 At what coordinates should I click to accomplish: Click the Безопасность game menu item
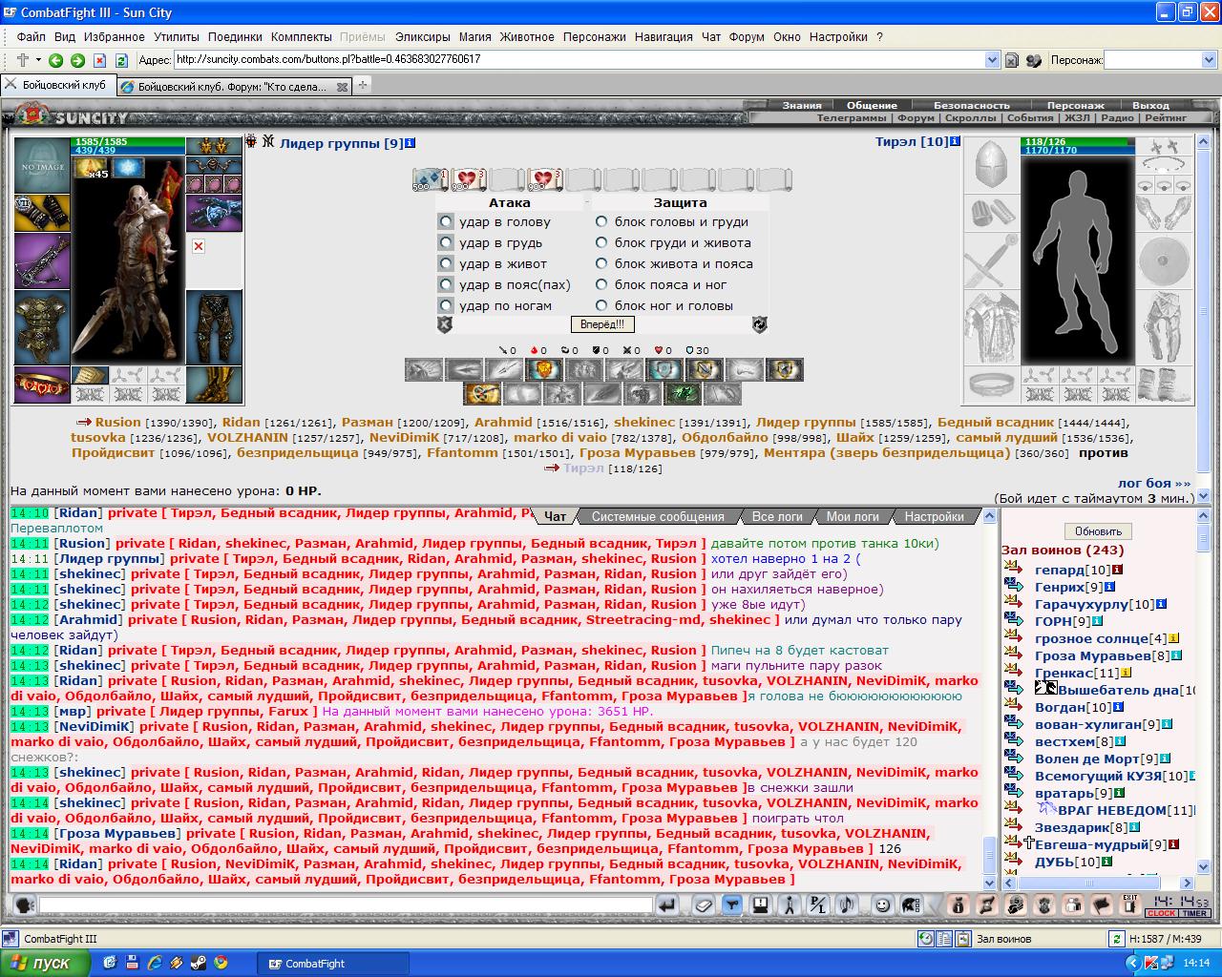coord(971,105)
